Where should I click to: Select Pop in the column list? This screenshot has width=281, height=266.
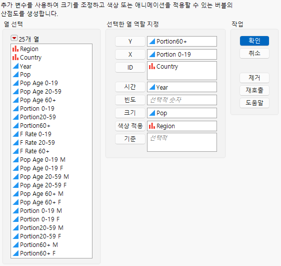click(x=51, y=75)
